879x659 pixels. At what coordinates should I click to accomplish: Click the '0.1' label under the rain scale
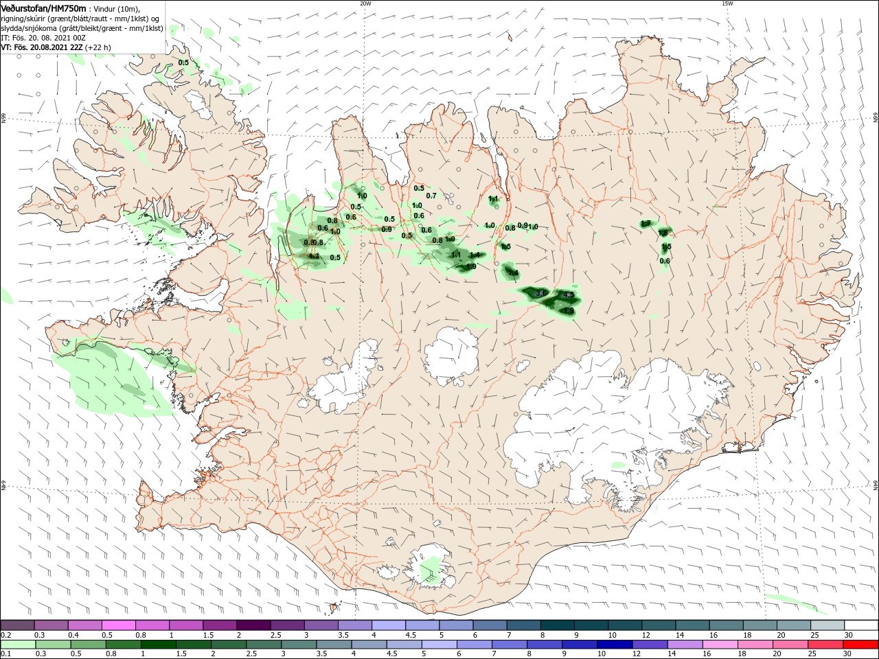[x=5, y=654]
